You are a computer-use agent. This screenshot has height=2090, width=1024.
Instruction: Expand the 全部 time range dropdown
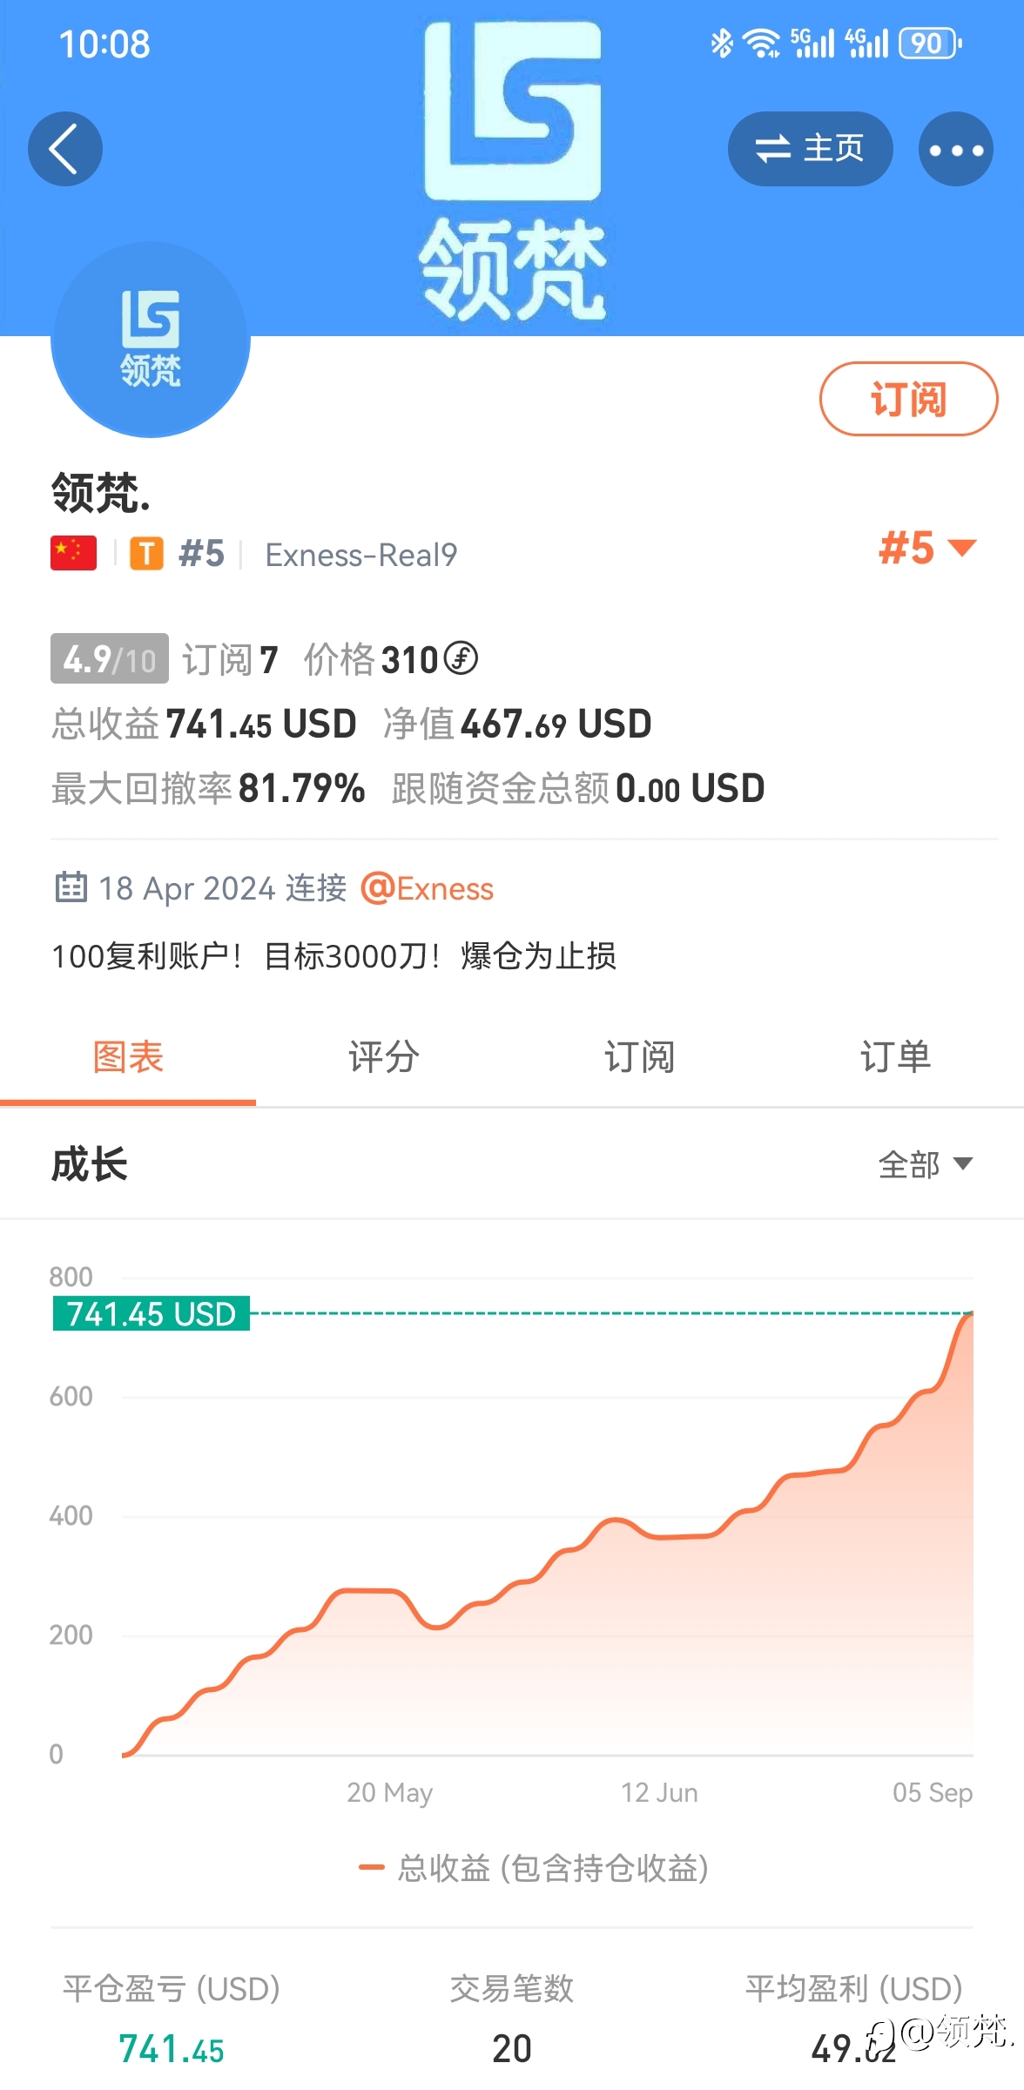click(x=925, y=1164)
